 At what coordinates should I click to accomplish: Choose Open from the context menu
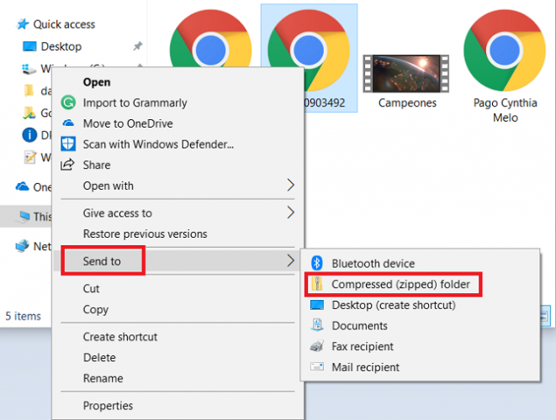tap(177, 82)
